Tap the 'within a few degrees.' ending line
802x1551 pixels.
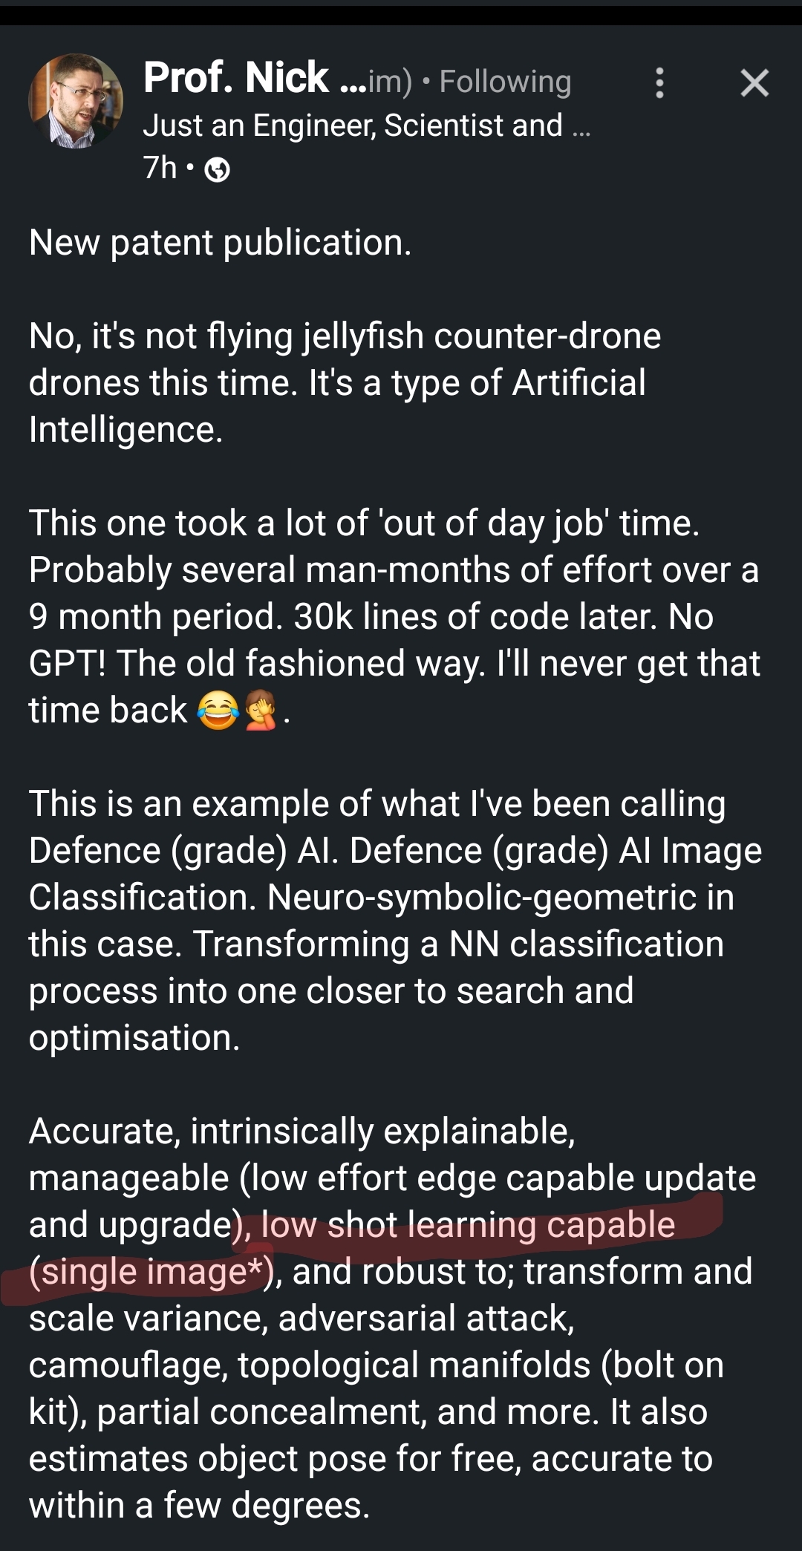tap(199, 1506)
